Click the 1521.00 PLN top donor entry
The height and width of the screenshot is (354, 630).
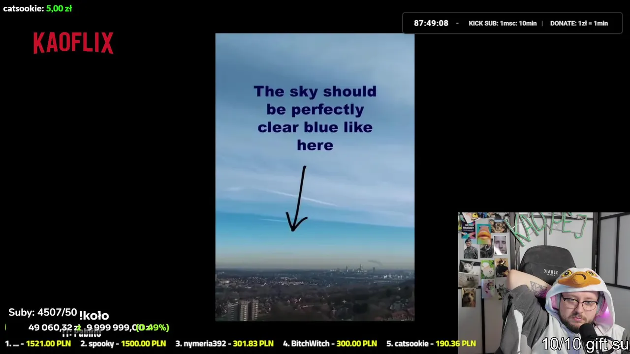click(x=38, y=344)
